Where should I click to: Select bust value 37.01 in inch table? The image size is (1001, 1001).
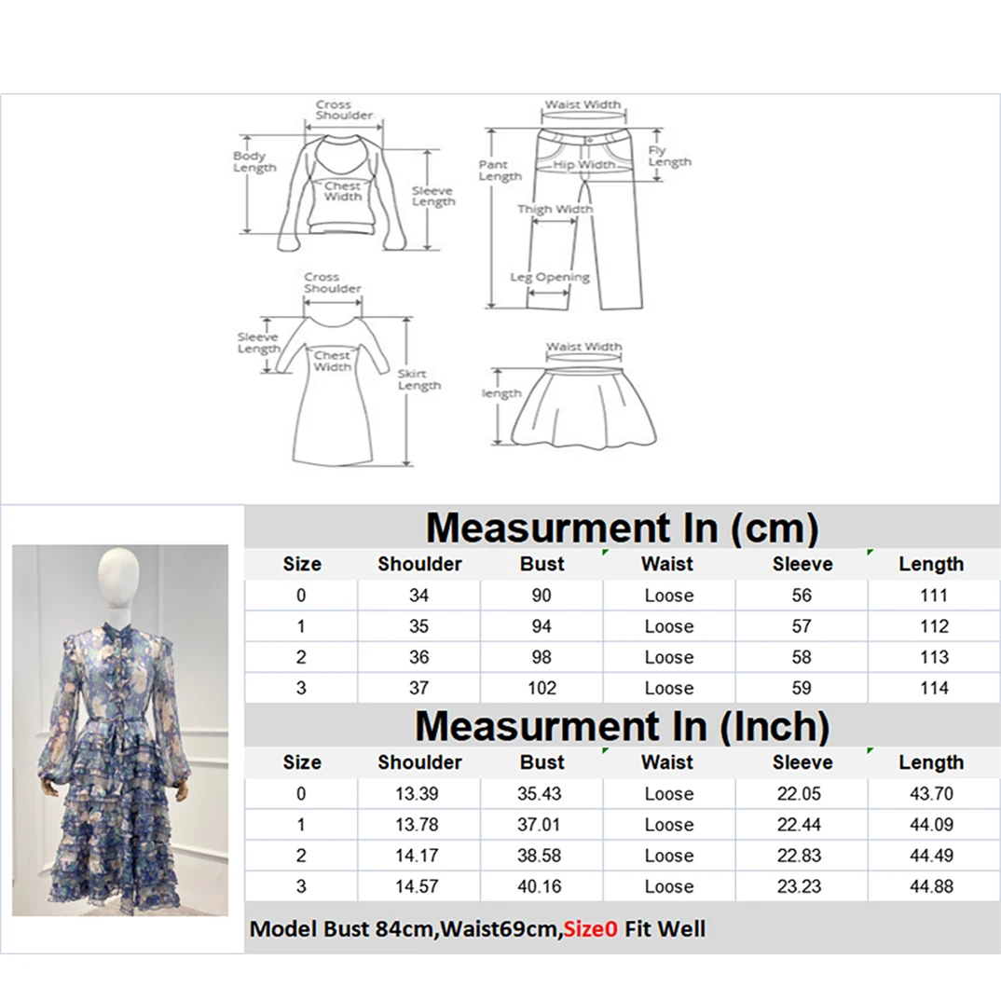[539, 825]
